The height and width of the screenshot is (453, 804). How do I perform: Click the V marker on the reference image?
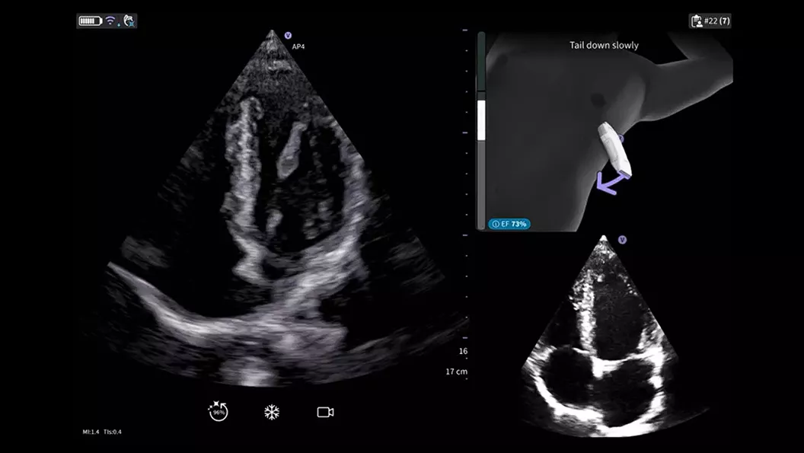click(623, 240)
